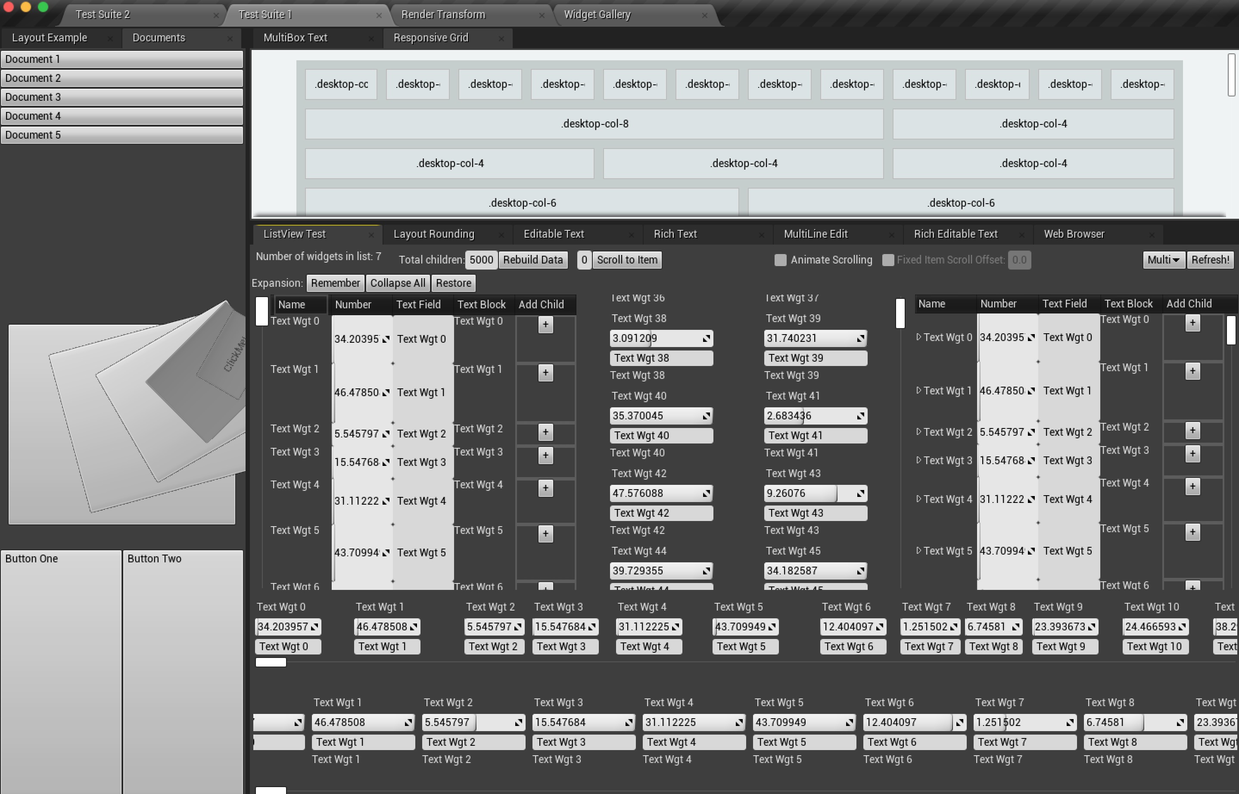Image resolution: width=1239 pixels, height=794 pixels.
Task: Close the Responsive Grid tab
Action: [500, 39]
